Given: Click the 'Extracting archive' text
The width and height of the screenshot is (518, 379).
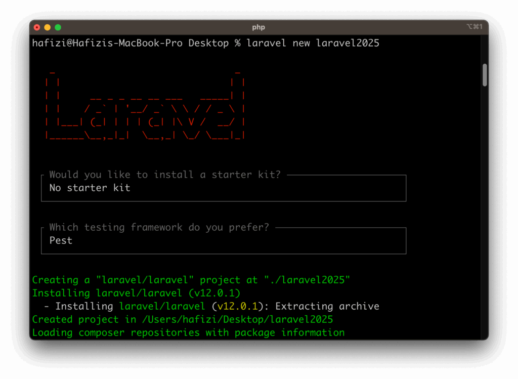Looking at the screenshot, I should tap(327, 306).
